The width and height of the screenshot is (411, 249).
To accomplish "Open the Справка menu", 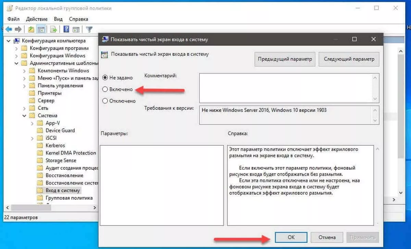I will 78,19.
